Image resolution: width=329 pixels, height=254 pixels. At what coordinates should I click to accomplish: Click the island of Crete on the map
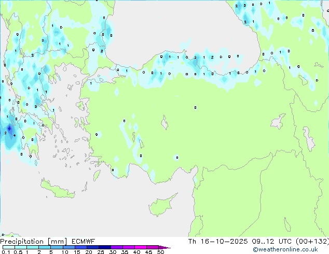point(58,189)
